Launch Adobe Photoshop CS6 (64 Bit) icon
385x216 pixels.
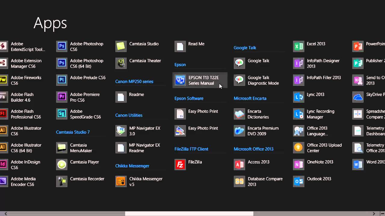click(x=62, y=63)
